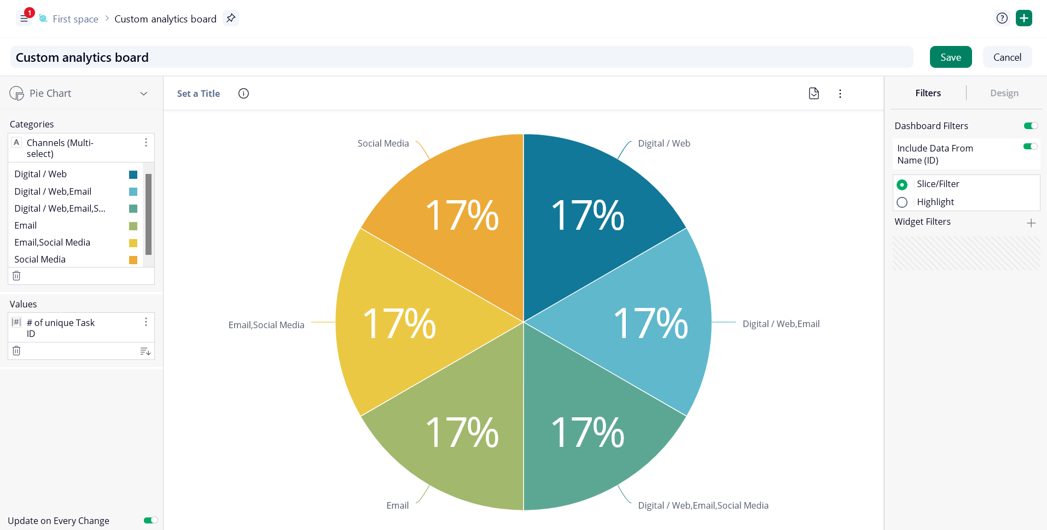Delete the Categories field with trash icon
This screenshot has width=1047, height=530.
pyautogui.click(x=16, y=276)
